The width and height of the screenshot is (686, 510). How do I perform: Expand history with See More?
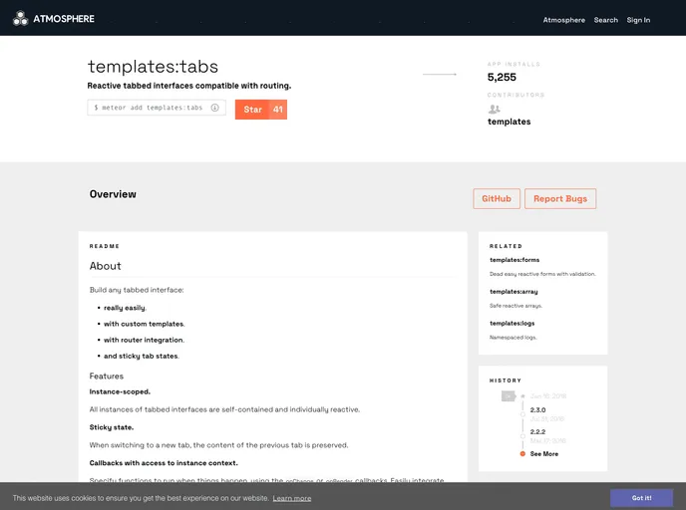[x=543, y=453]
